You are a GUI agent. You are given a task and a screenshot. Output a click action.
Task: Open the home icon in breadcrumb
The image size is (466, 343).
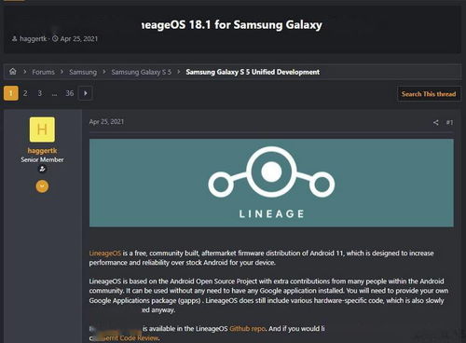[x=13, y=72]
